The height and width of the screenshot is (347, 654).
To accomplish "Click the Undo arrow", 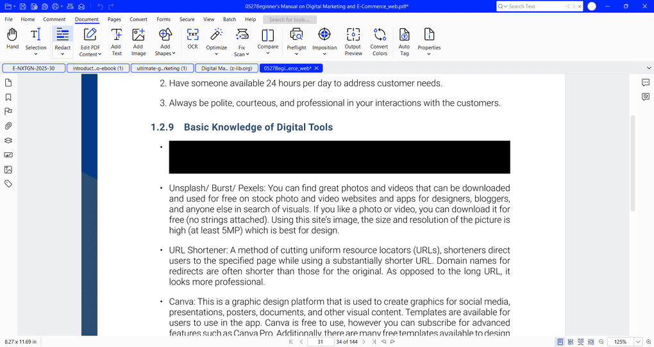I will coord(100,6).
